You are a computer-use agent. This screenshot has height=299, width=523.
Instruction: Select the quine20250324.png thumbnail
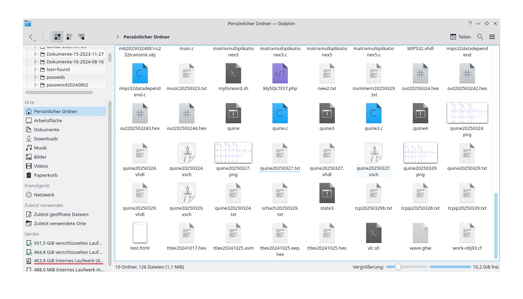click(x=467, y=113)
